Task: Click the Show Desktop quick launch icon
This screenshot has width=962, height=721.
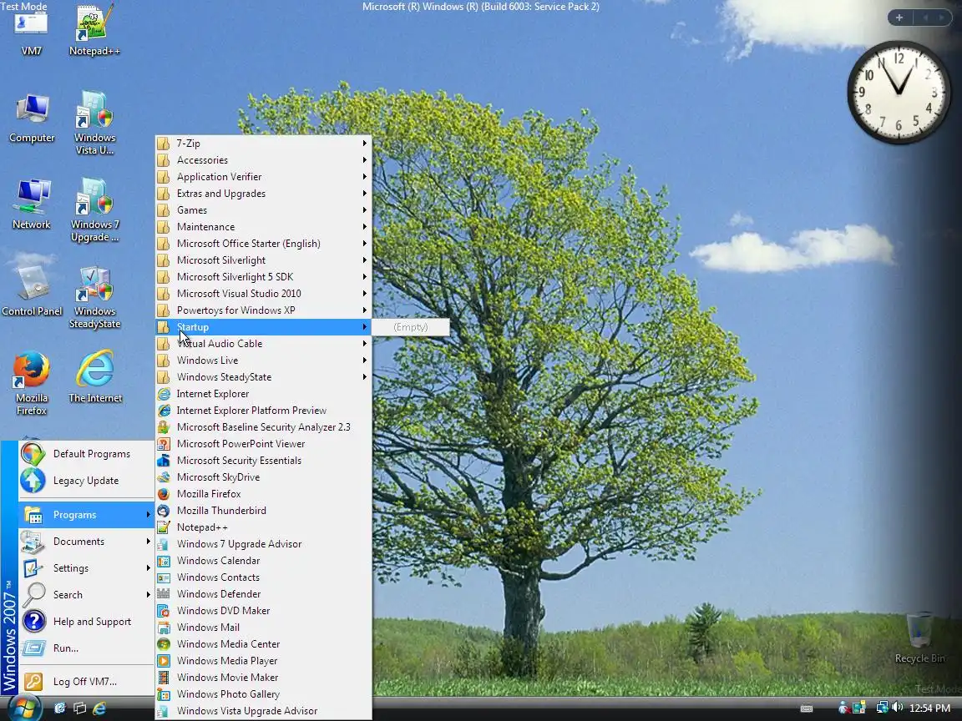Action: pos(60,708)
